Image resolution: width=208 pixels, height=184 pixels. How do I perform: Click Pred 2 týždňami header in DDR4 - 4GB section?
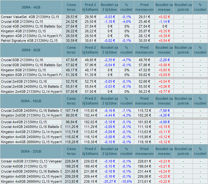[x=90, y=7]
